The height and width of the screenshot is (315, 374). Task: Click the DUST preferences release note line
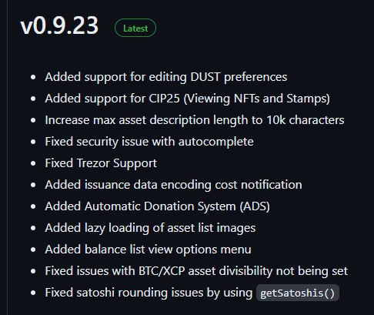[166, 77]
